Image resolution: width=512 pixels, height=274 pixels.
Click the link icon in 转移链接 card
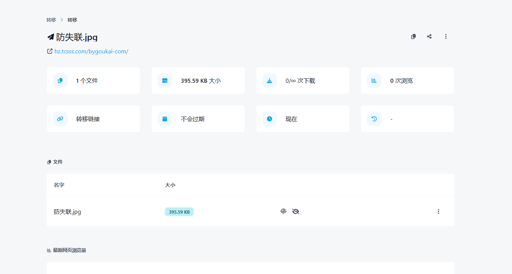click(60, 119)
